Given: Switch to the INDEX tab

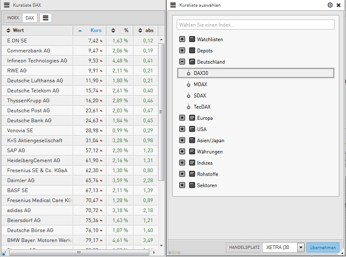Looking at the screenshot, I should (x=13, y=18).
